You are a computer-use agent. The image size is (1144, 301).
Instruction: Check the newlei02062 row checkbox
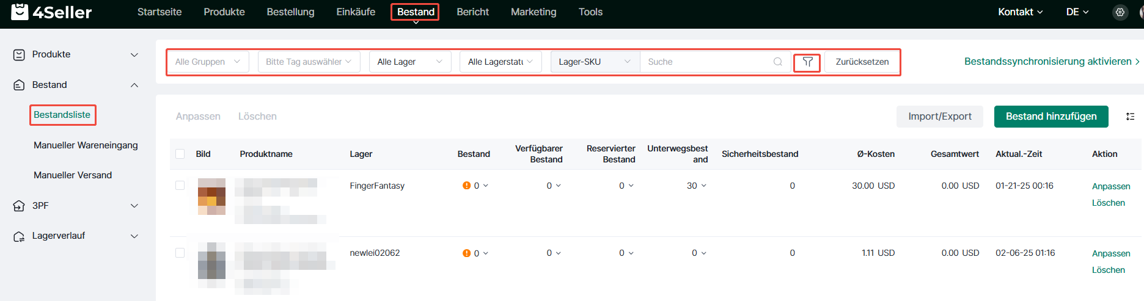tap(180, 253)
